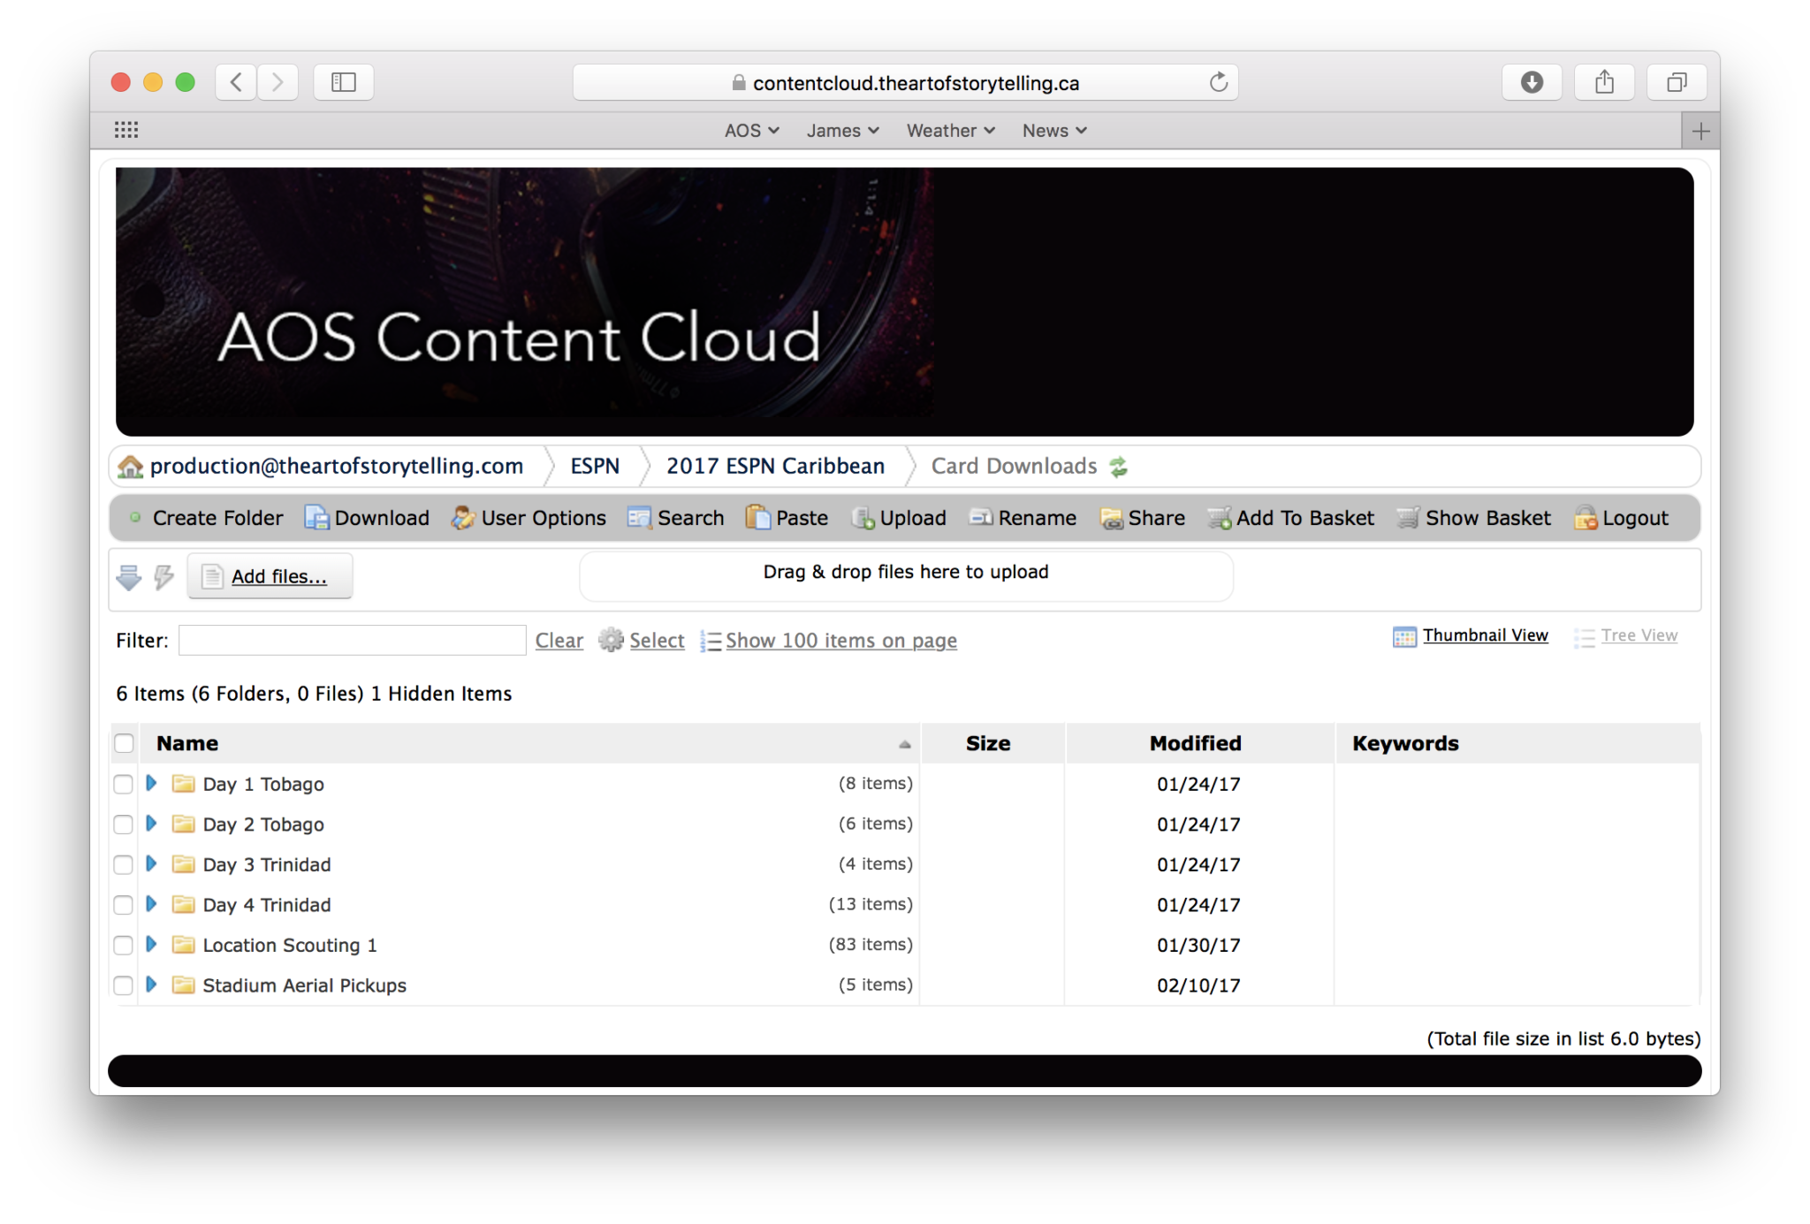Viewport: 1810px width, 1224px height.
Task: Open the Weather bookmarks dropdown
Action: [x=950, y=131]
